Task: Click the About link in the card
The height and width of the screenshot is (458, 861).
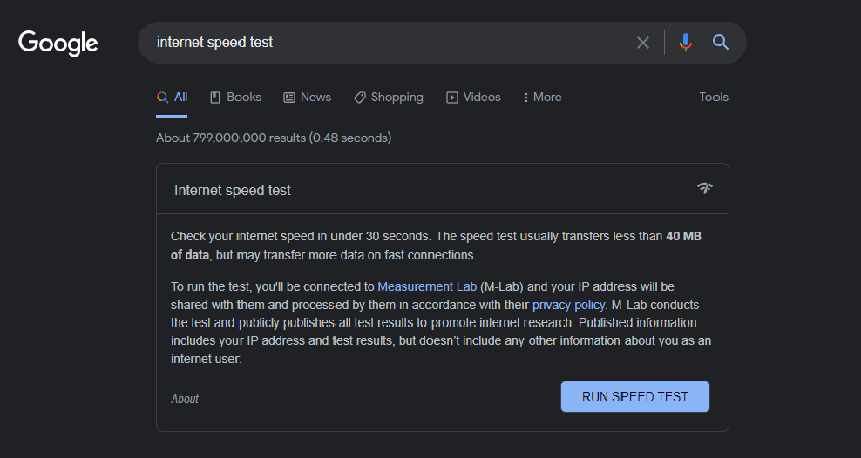Action: tap(185, 399)
